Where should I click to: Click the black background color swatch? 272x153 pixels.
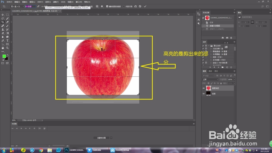tap(7, 59)
